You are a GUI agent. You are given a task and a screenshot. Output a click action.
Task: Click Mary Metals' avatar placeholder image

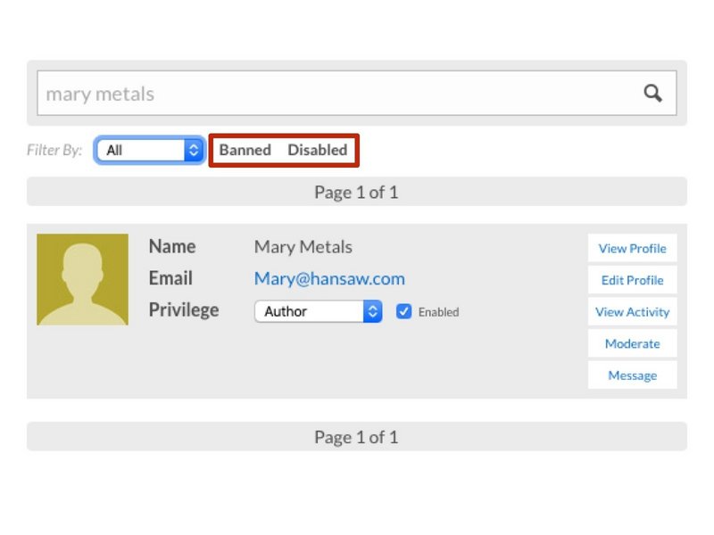82,279
